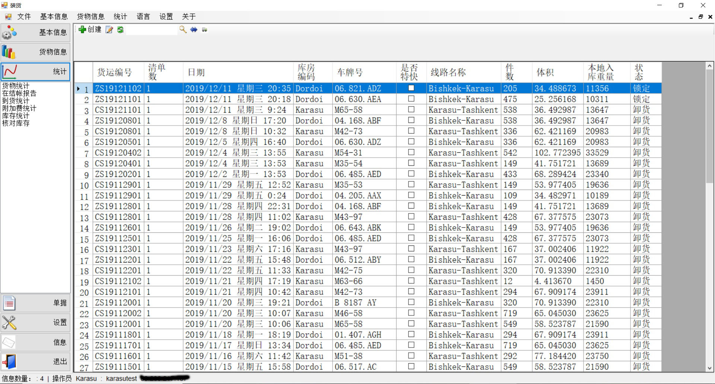Select 在结帐报告 in the statistics list

pos(19,93)
